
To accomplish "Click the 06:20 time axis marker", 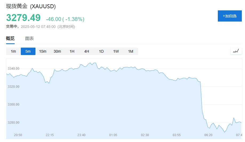I will pyautogui.click(x=208, y=135).
